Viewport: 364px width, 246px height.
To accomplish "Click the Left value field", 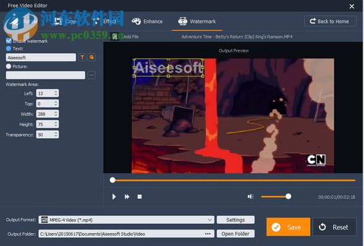I will (45, 93).
